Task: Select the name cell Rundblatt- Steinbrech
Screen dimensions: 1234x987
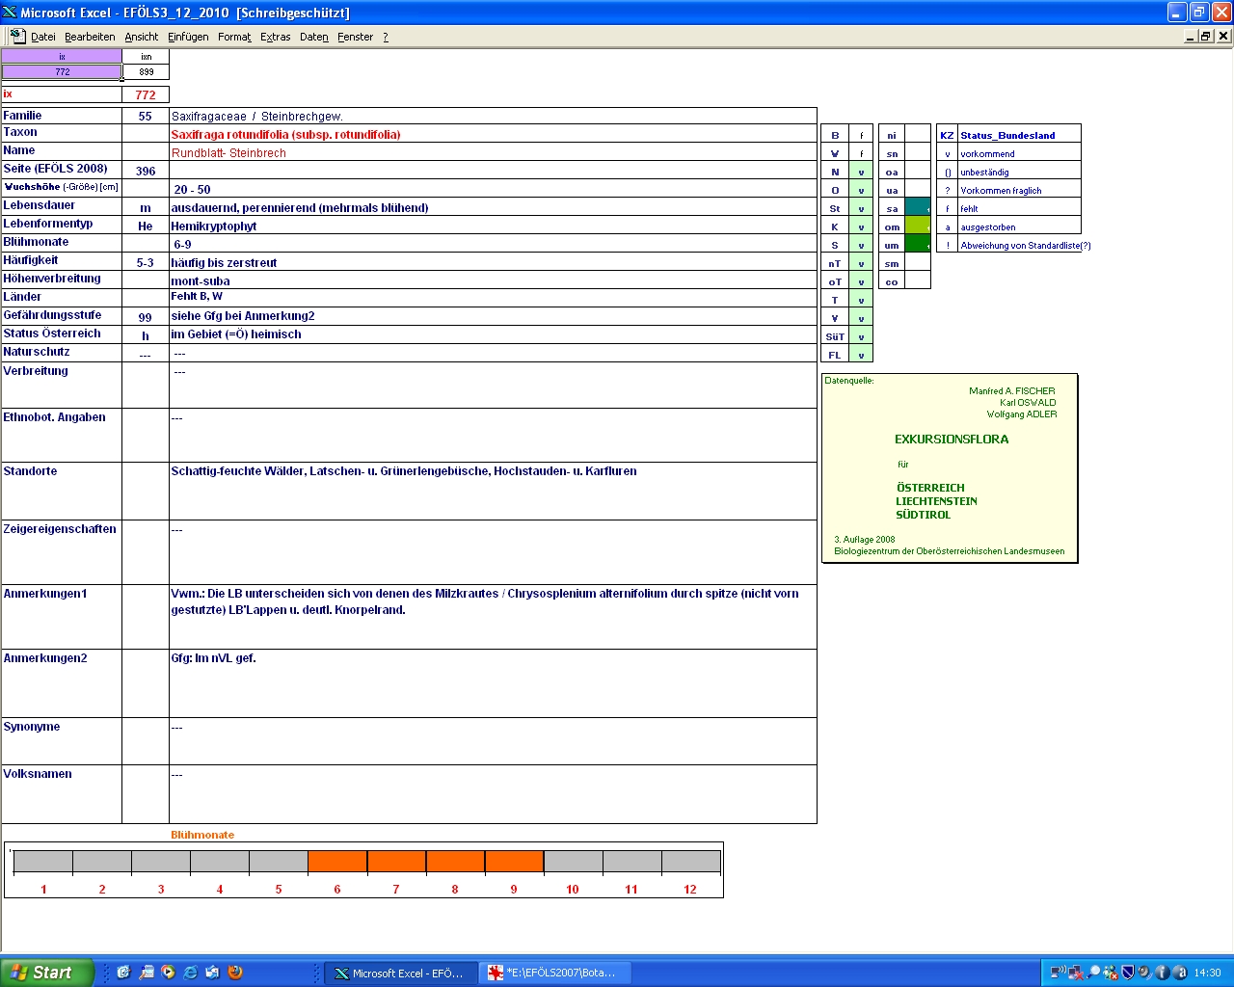Action: 493,152
